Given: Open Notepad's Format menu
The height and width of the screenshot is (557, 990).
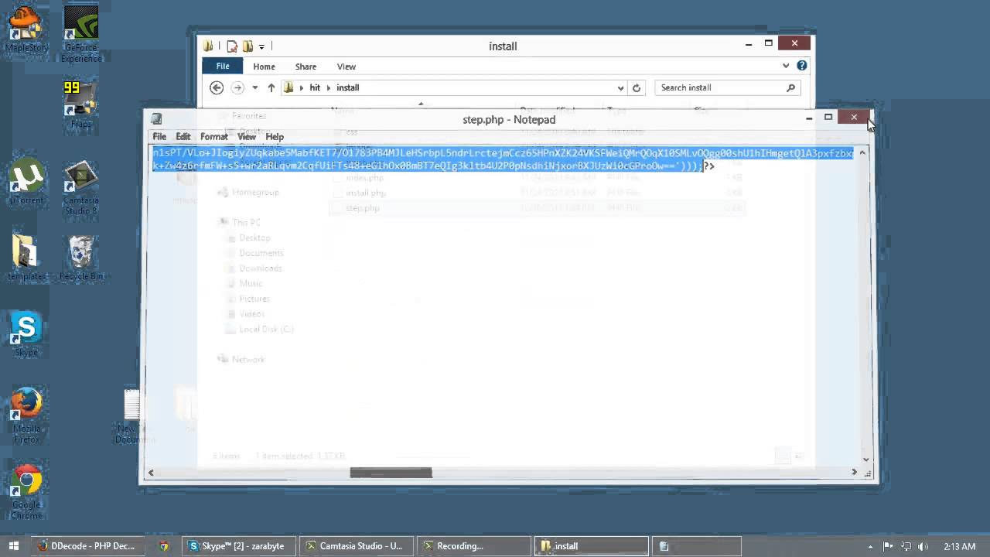Looking at the screenshot, I should click(x=214, y=136).
